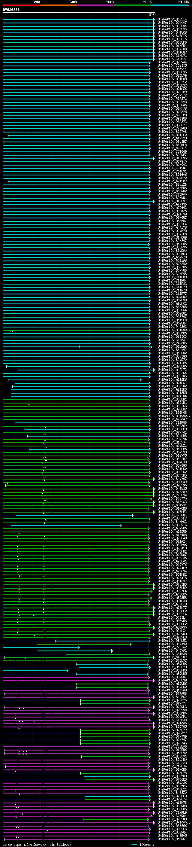Click label UniRef100_P37272
Viewport: 192px width, 847px height.
pyautogui.click(x=172, y=95)
